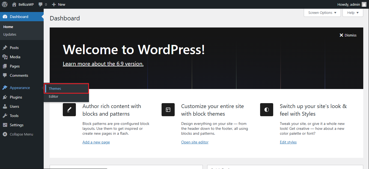
Task: Dismiss the Welcome to WordPress panel
Action: (348, 35)
